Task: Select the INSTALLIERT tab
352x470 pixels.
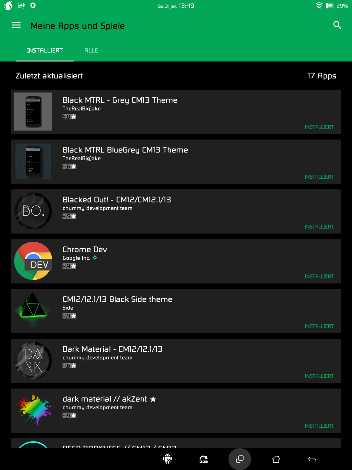Action: coord(45,51)
